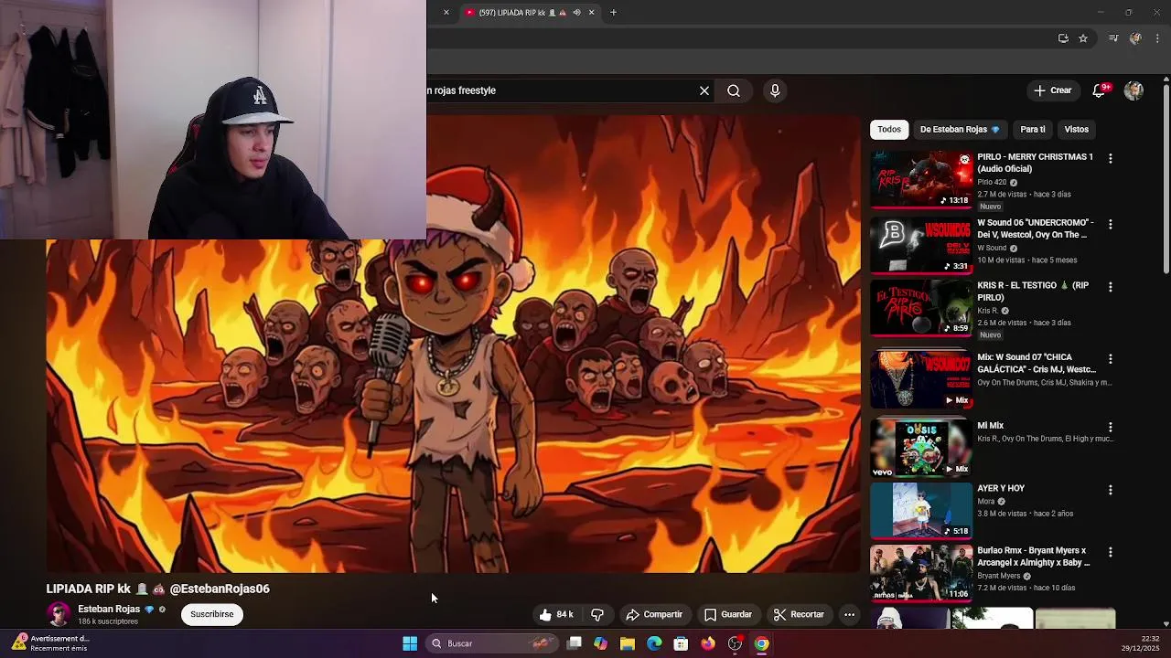Open options for Burlao Rmx video
Viewport: 1171px width, 658px height.
1111,552
